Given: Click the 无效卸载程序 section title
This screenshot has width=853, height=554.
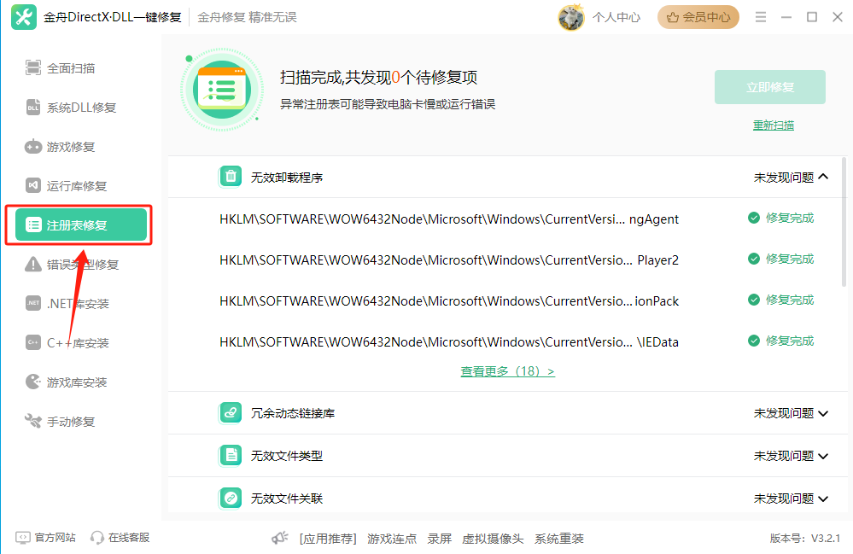Looking at the screenshot, I should click(287, 178).
